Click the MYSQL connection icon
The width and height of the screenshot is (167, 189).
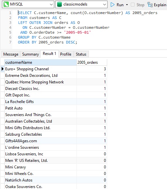6,5
